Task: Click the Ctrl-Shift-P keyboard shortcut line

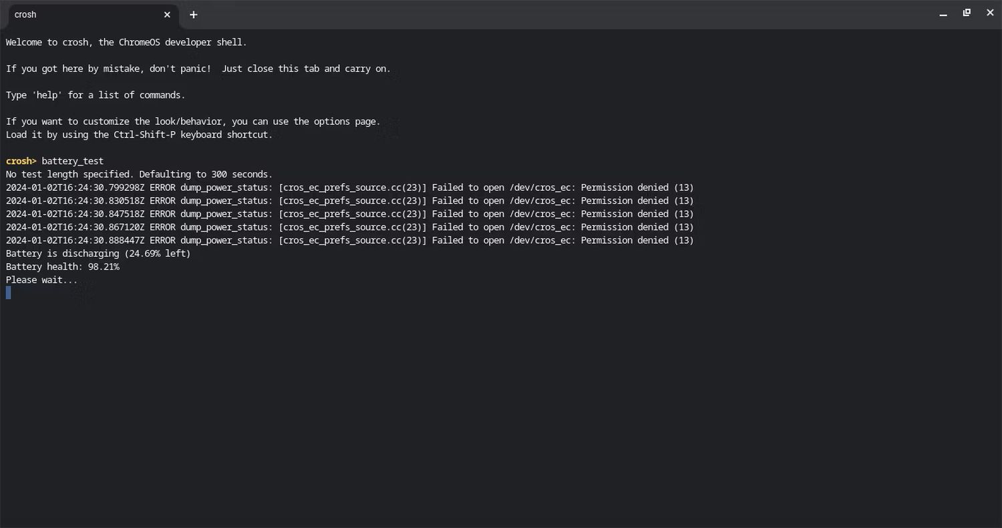Action: 139,134
